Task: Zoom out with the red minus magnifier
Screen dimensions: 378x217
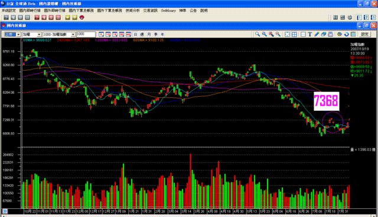Action: pos(278,34)
